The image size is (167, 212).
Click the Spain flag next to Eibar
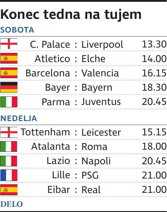[x=9, y=190]
